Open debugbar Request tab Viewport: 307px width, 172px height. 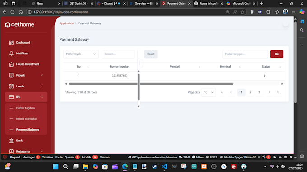15,157
